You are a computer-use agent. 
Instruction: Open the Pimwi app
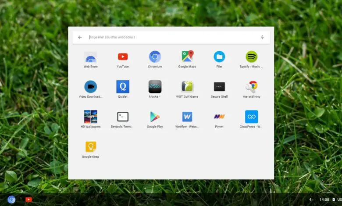click(219, 117)
